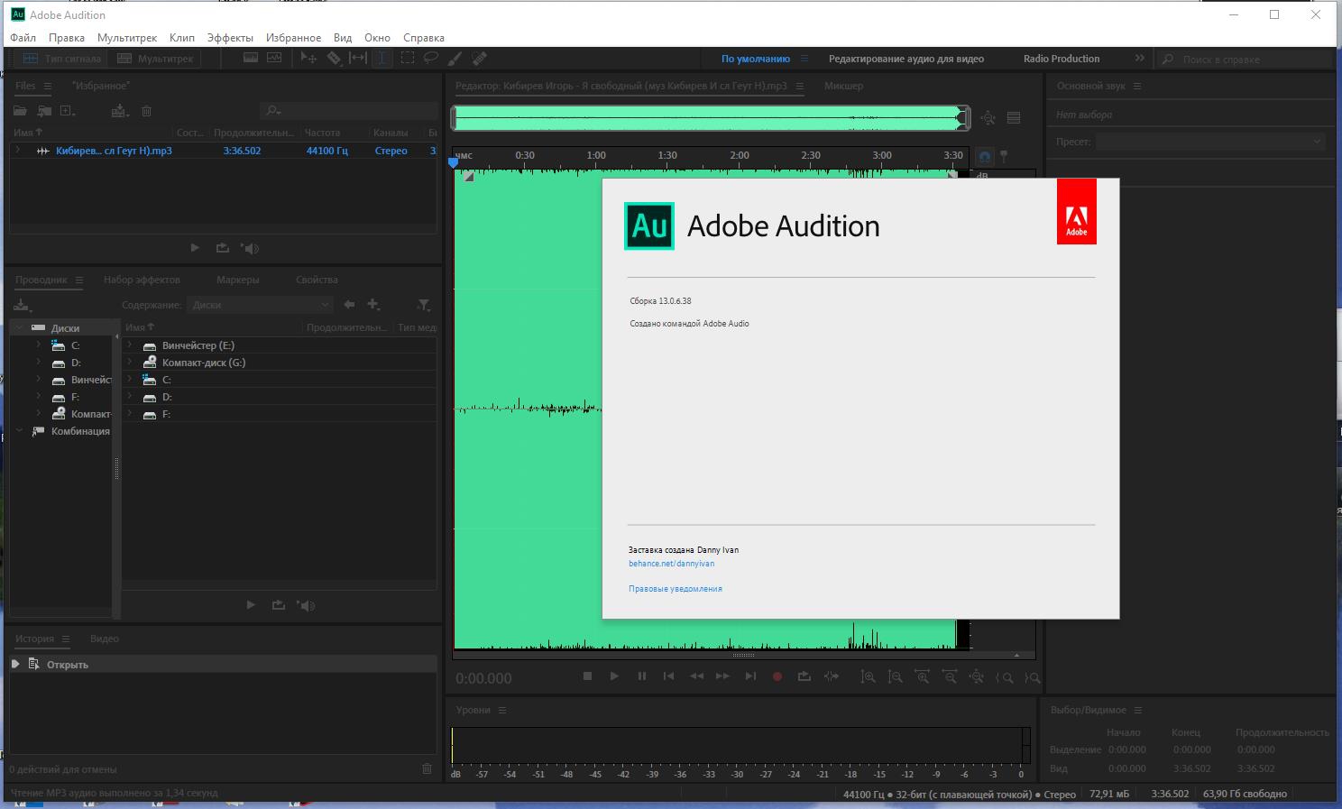
Task: Toggle Files panel Auto-Play speaker icon
Action: pyautogui.click(x=250, y=248)
